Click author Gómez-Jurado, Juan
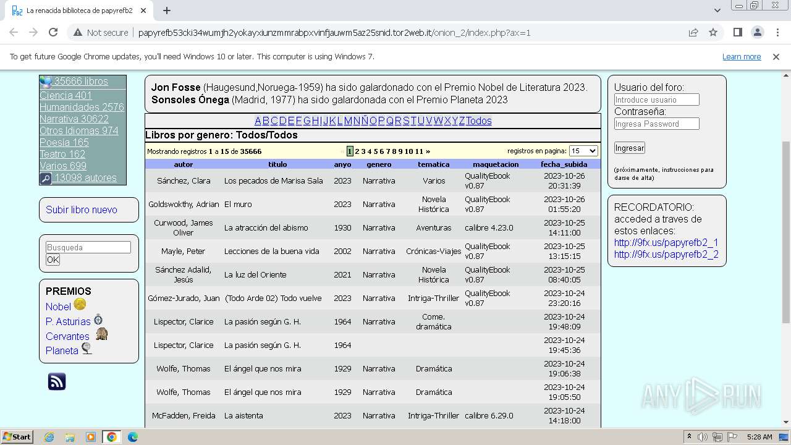 184,299
